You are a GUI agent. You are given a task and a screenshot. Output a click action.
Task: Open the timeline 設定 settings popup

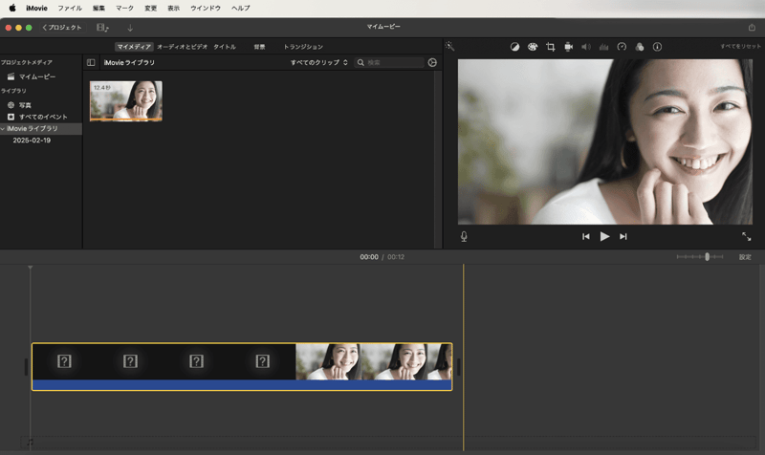(x=745, y=257)
